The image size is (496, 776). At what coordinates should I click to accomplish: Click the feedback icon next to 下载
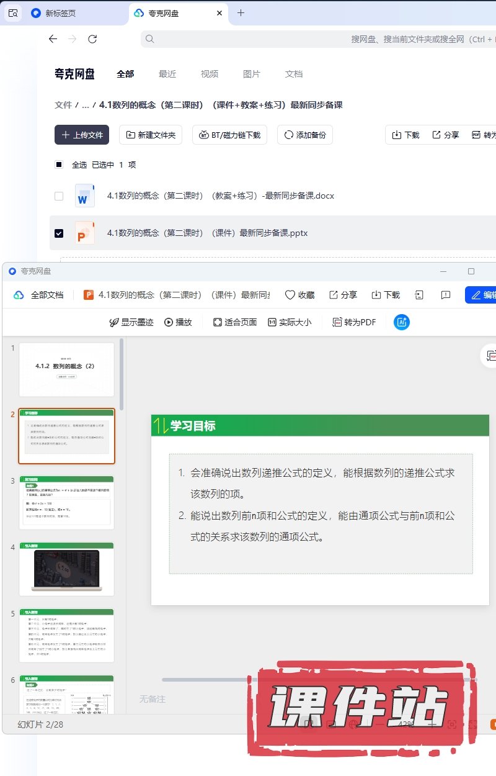coord(446,295)
